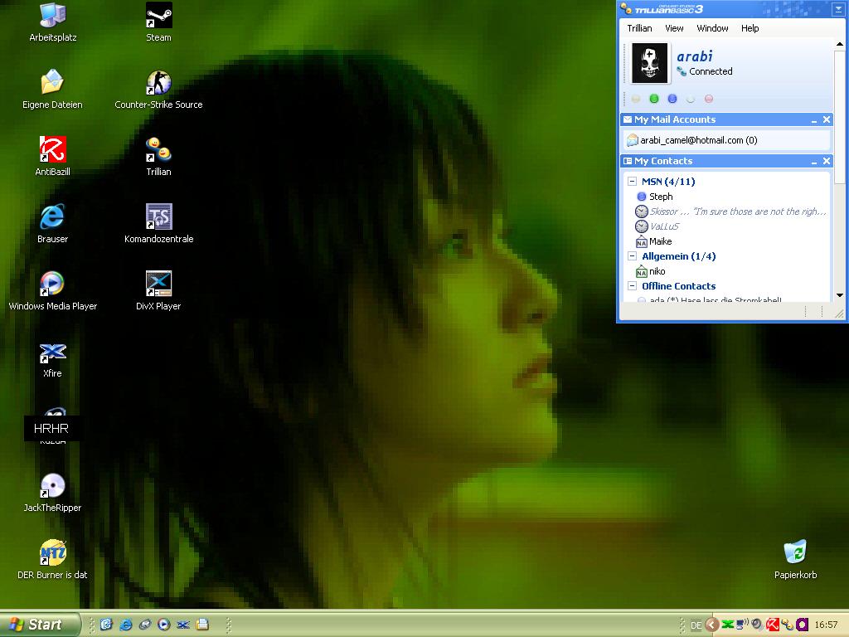Image resolution: width=849 pixels, height=637 pixels.
Task: Select the JackTheRipper desktop icon
Action: click(x=52, y=487)
